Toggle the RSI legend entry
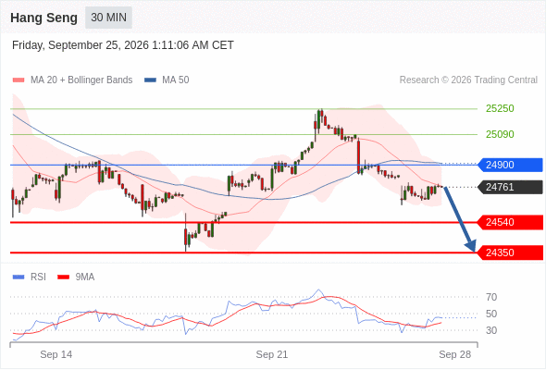Screen dimensions: 546x370 point(30,277)
